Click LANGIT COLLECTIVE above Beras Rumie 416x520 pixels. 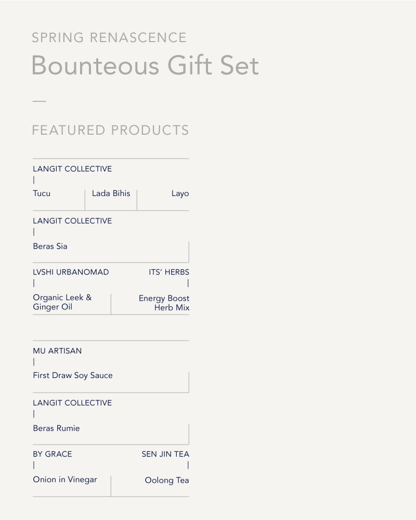tap(72, 403)
